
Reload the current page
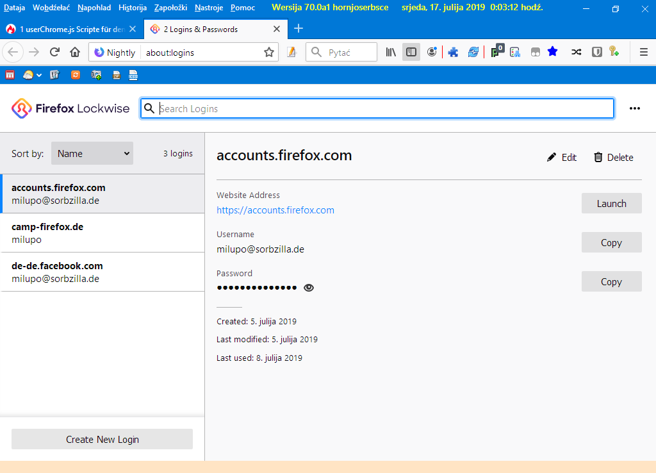point(54,53)
